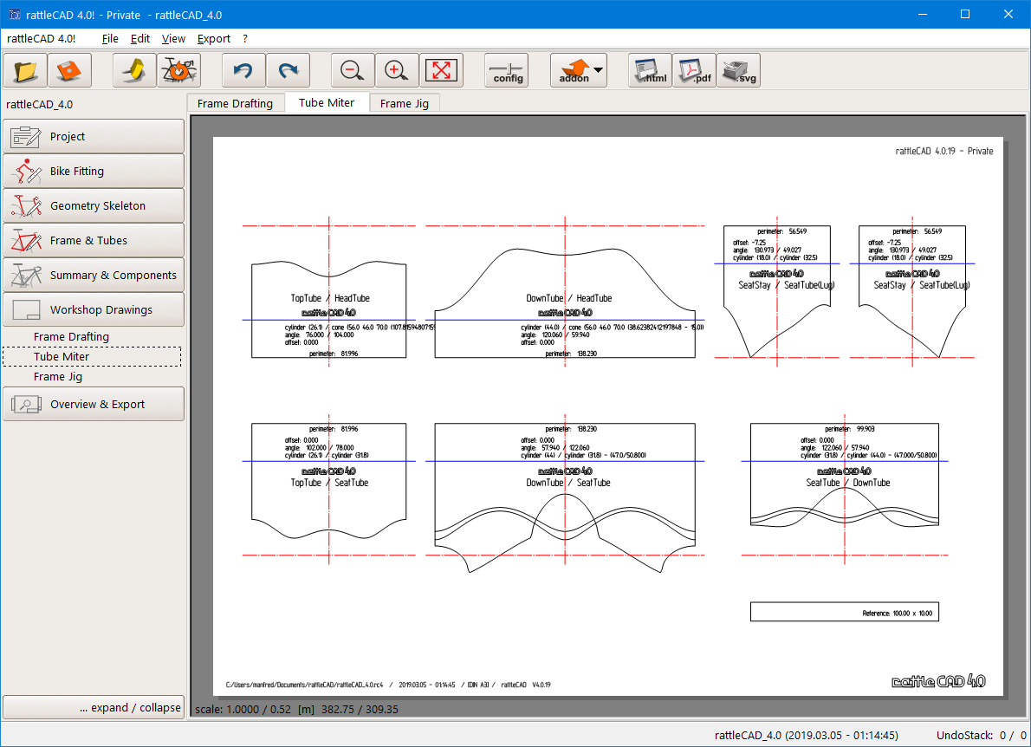The height and width of the screenshot is (747, 1031).
Task: Select the Tube Miter tab
Action: (326, 102)
